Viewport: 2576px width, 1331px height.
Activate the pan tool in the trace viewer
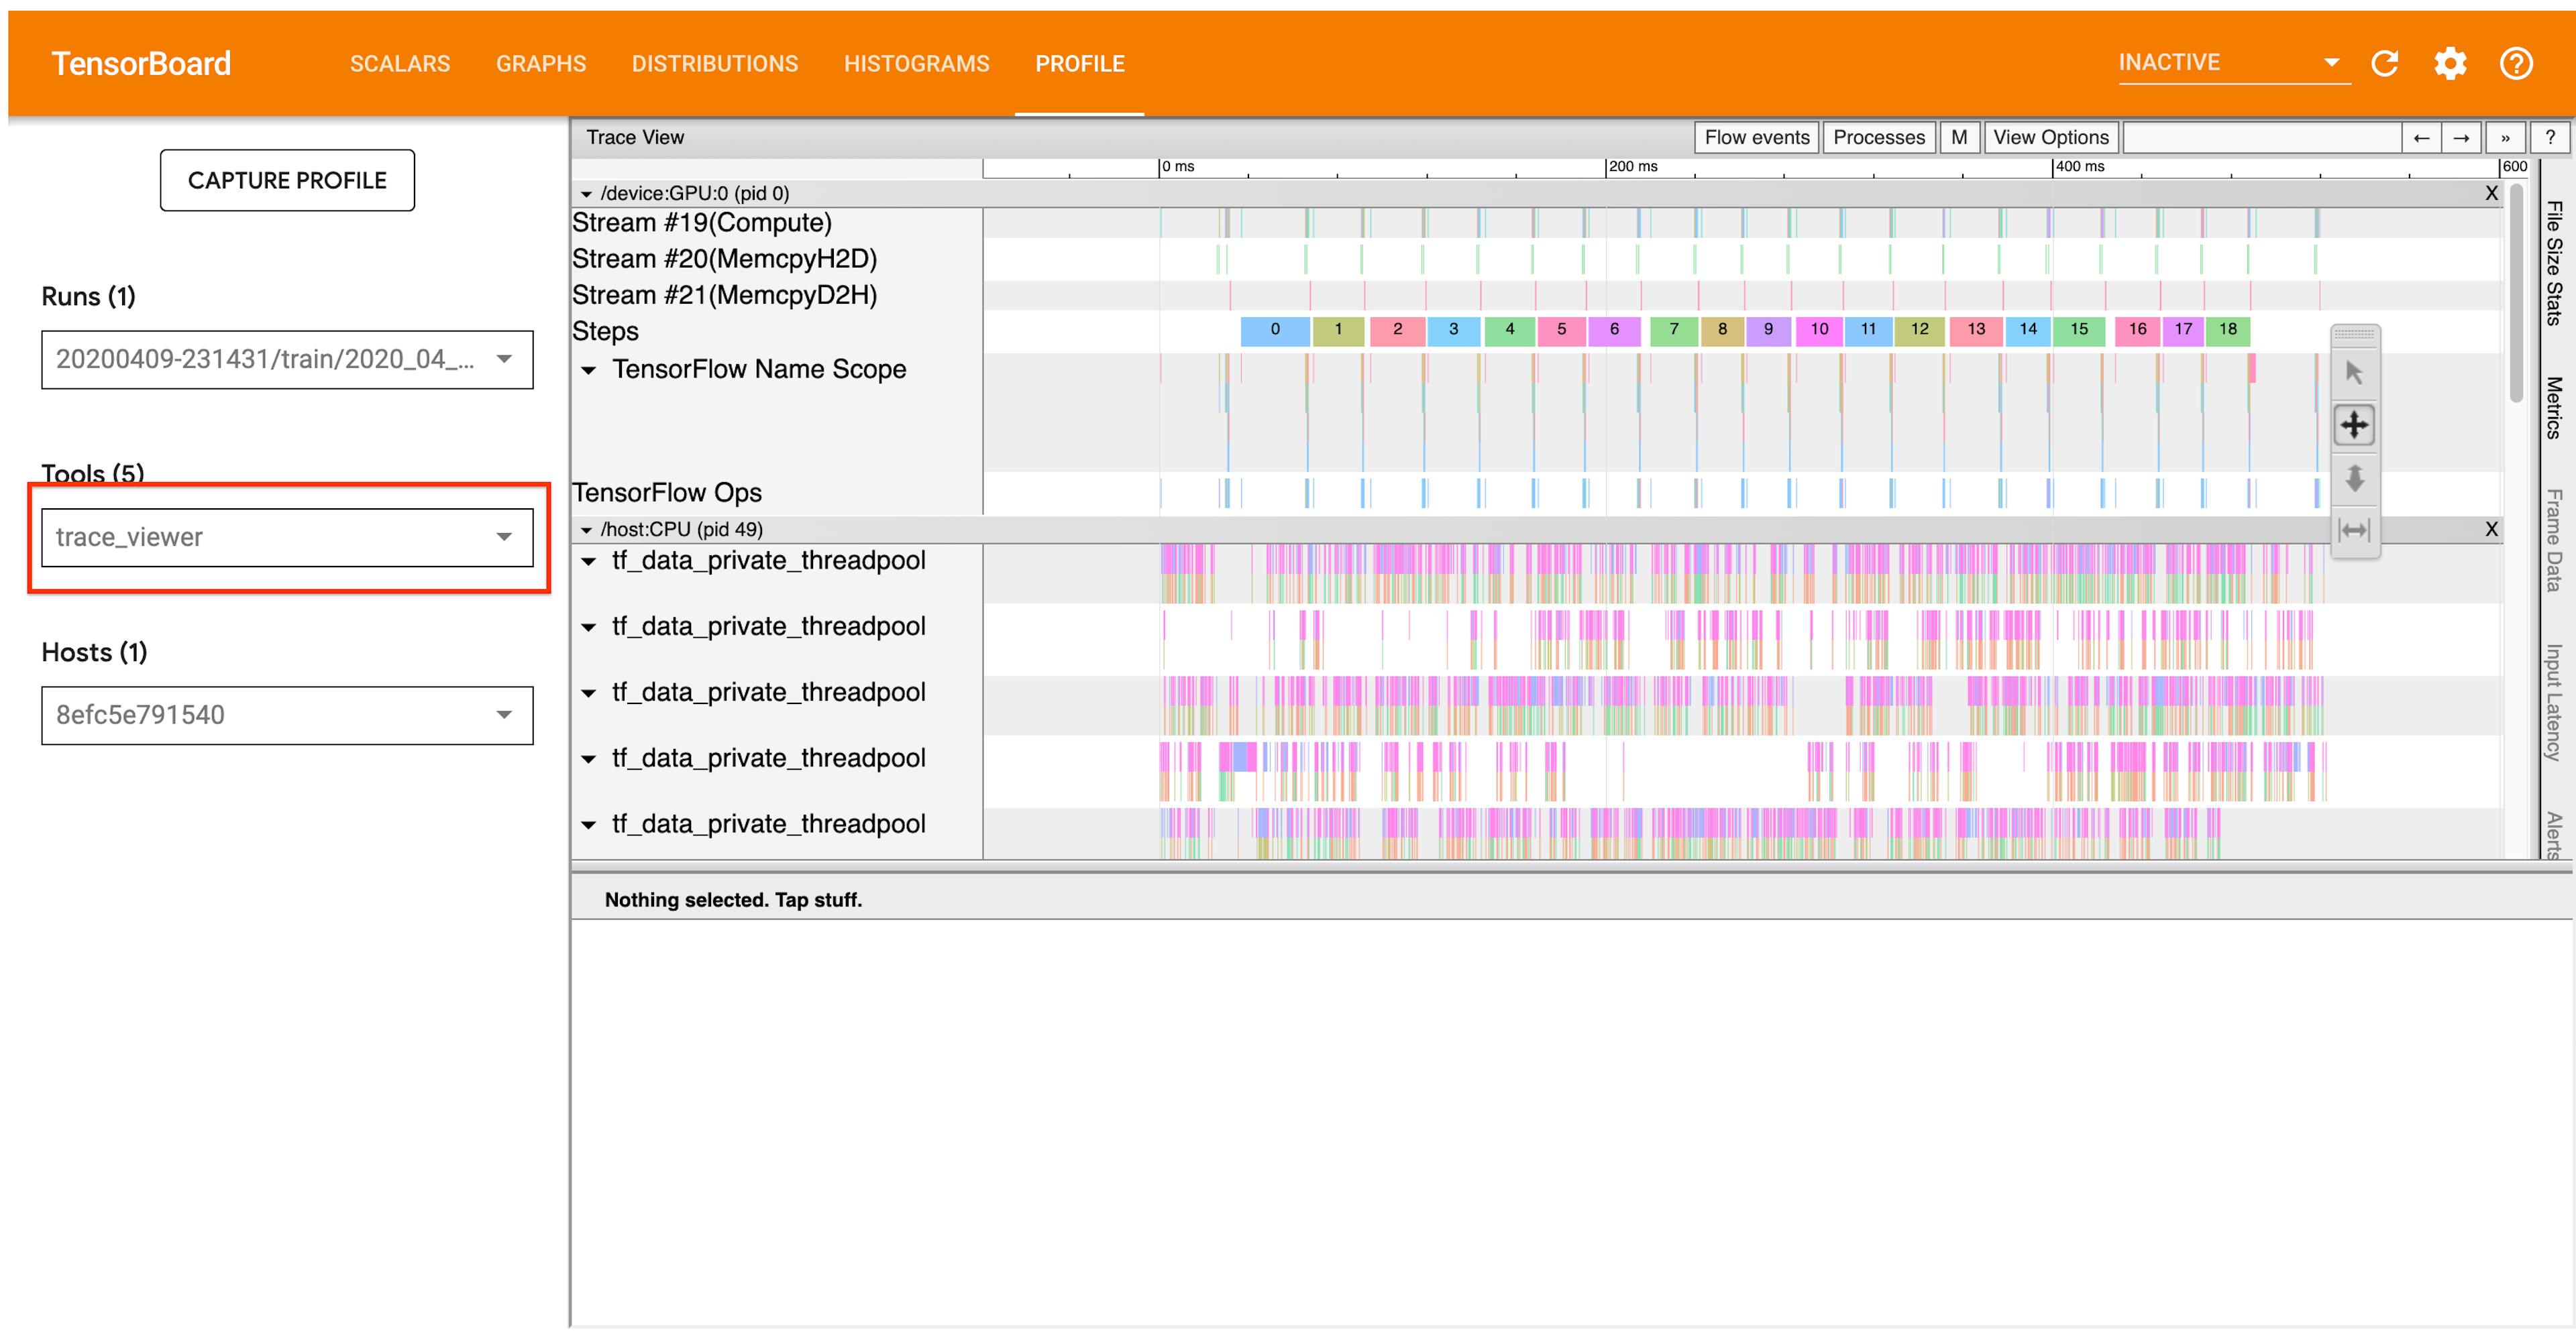pyautogui.click(x=2355, y=424)
